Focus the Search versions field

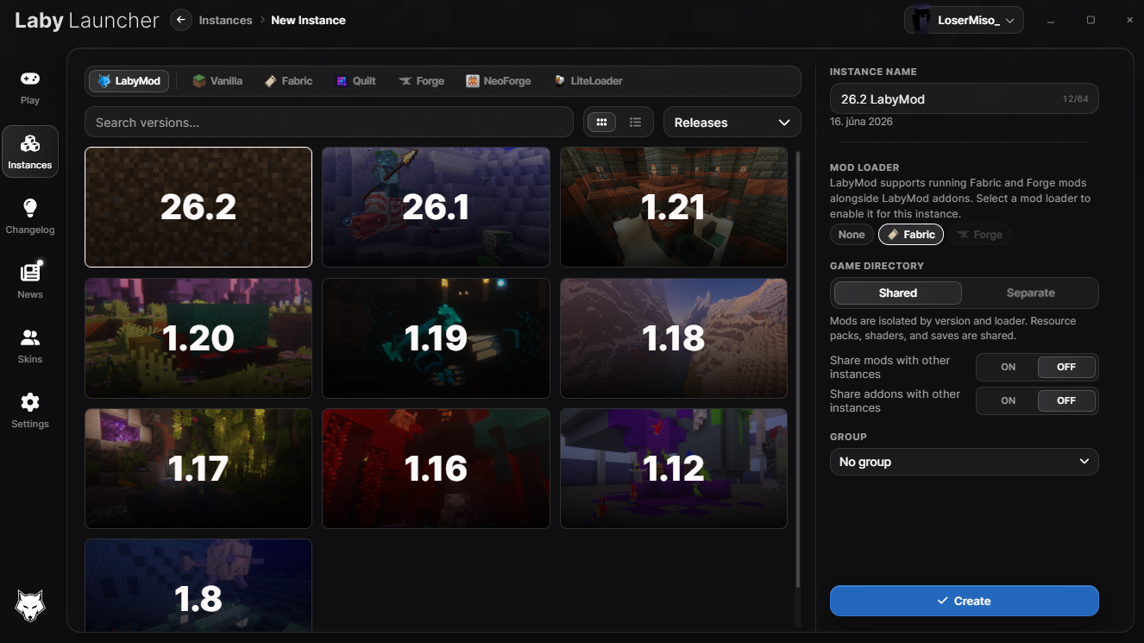[329, 123]
